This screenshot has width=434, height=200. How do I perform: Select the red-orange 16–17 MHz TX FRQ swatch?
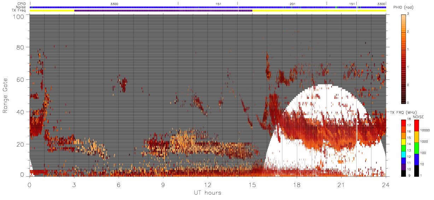pyautogui.click(x=404, y=129)
